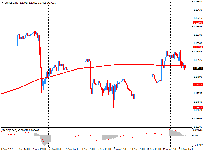Screen dimensions: 203x152
Task: Click the 4 Aug 09:00 time label
Action: (39, 149)
